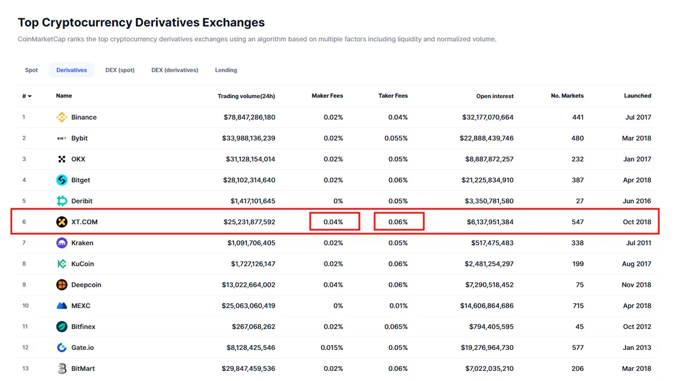The image size is (678, 381).
Task: Click Bitget open interest $21,225,834,910
Action: (488, 180)
